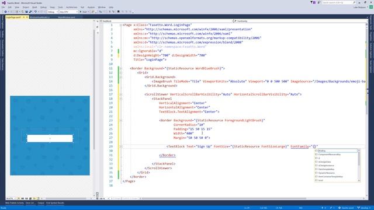Toggle snap to gridlines icon in designer bar
This screenshot has height=210, width=374.
click(26, 198)
